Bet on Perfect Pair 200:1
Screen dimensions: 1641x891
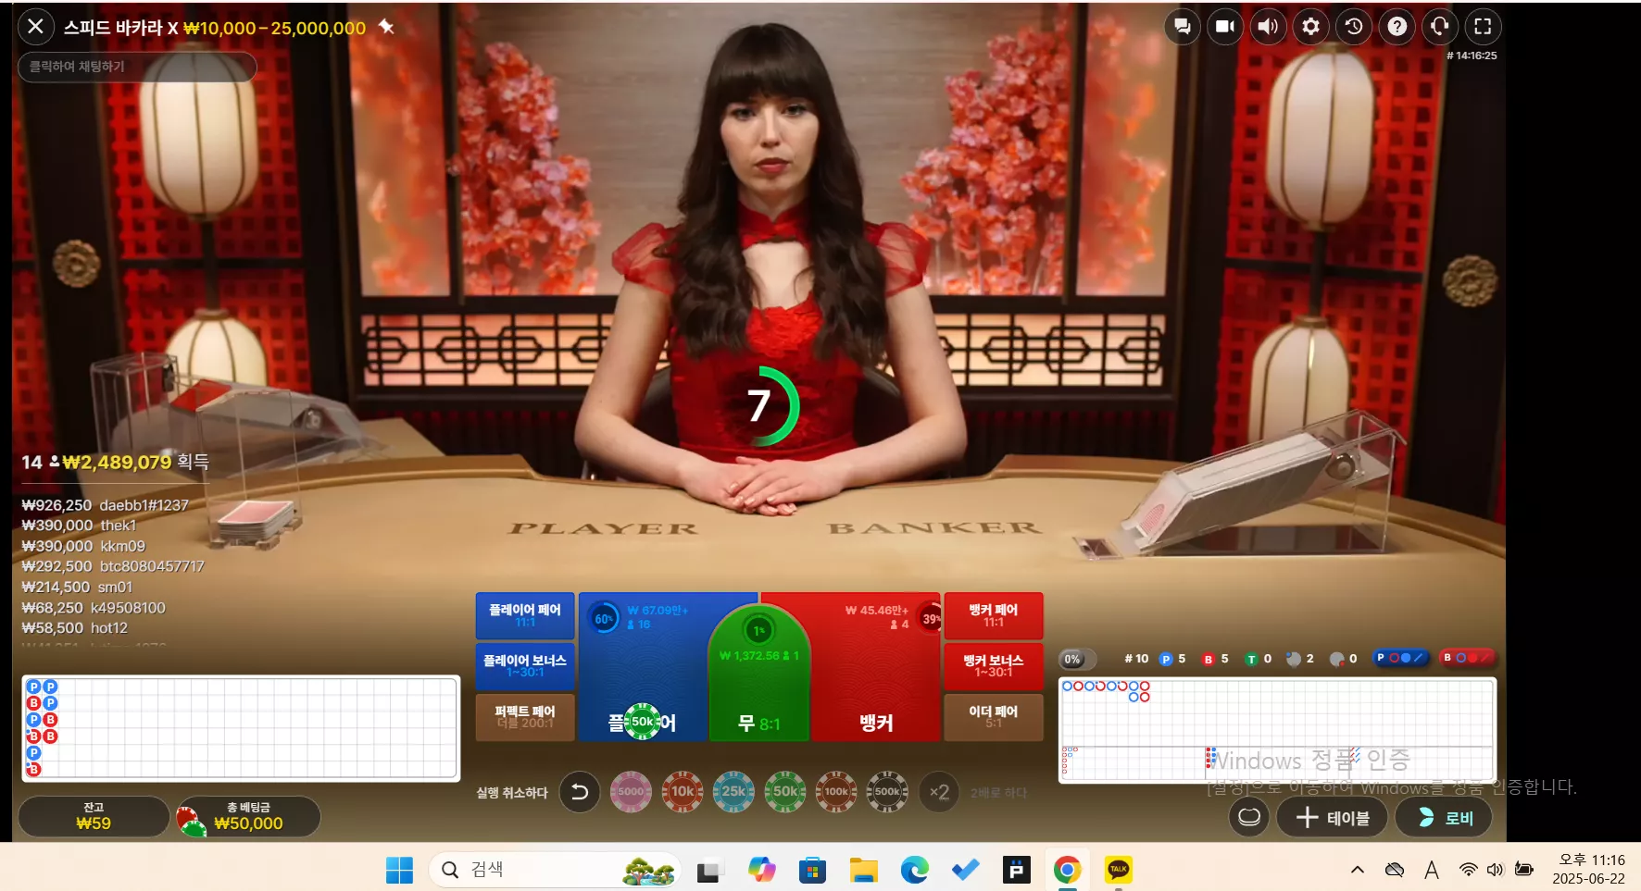pyautogui.click(x=525, y=717)
